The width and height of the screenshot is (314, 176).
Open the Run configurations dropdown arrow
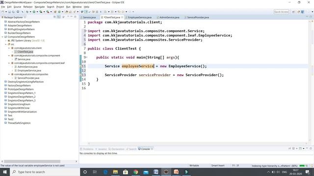[x=37, y=12]
